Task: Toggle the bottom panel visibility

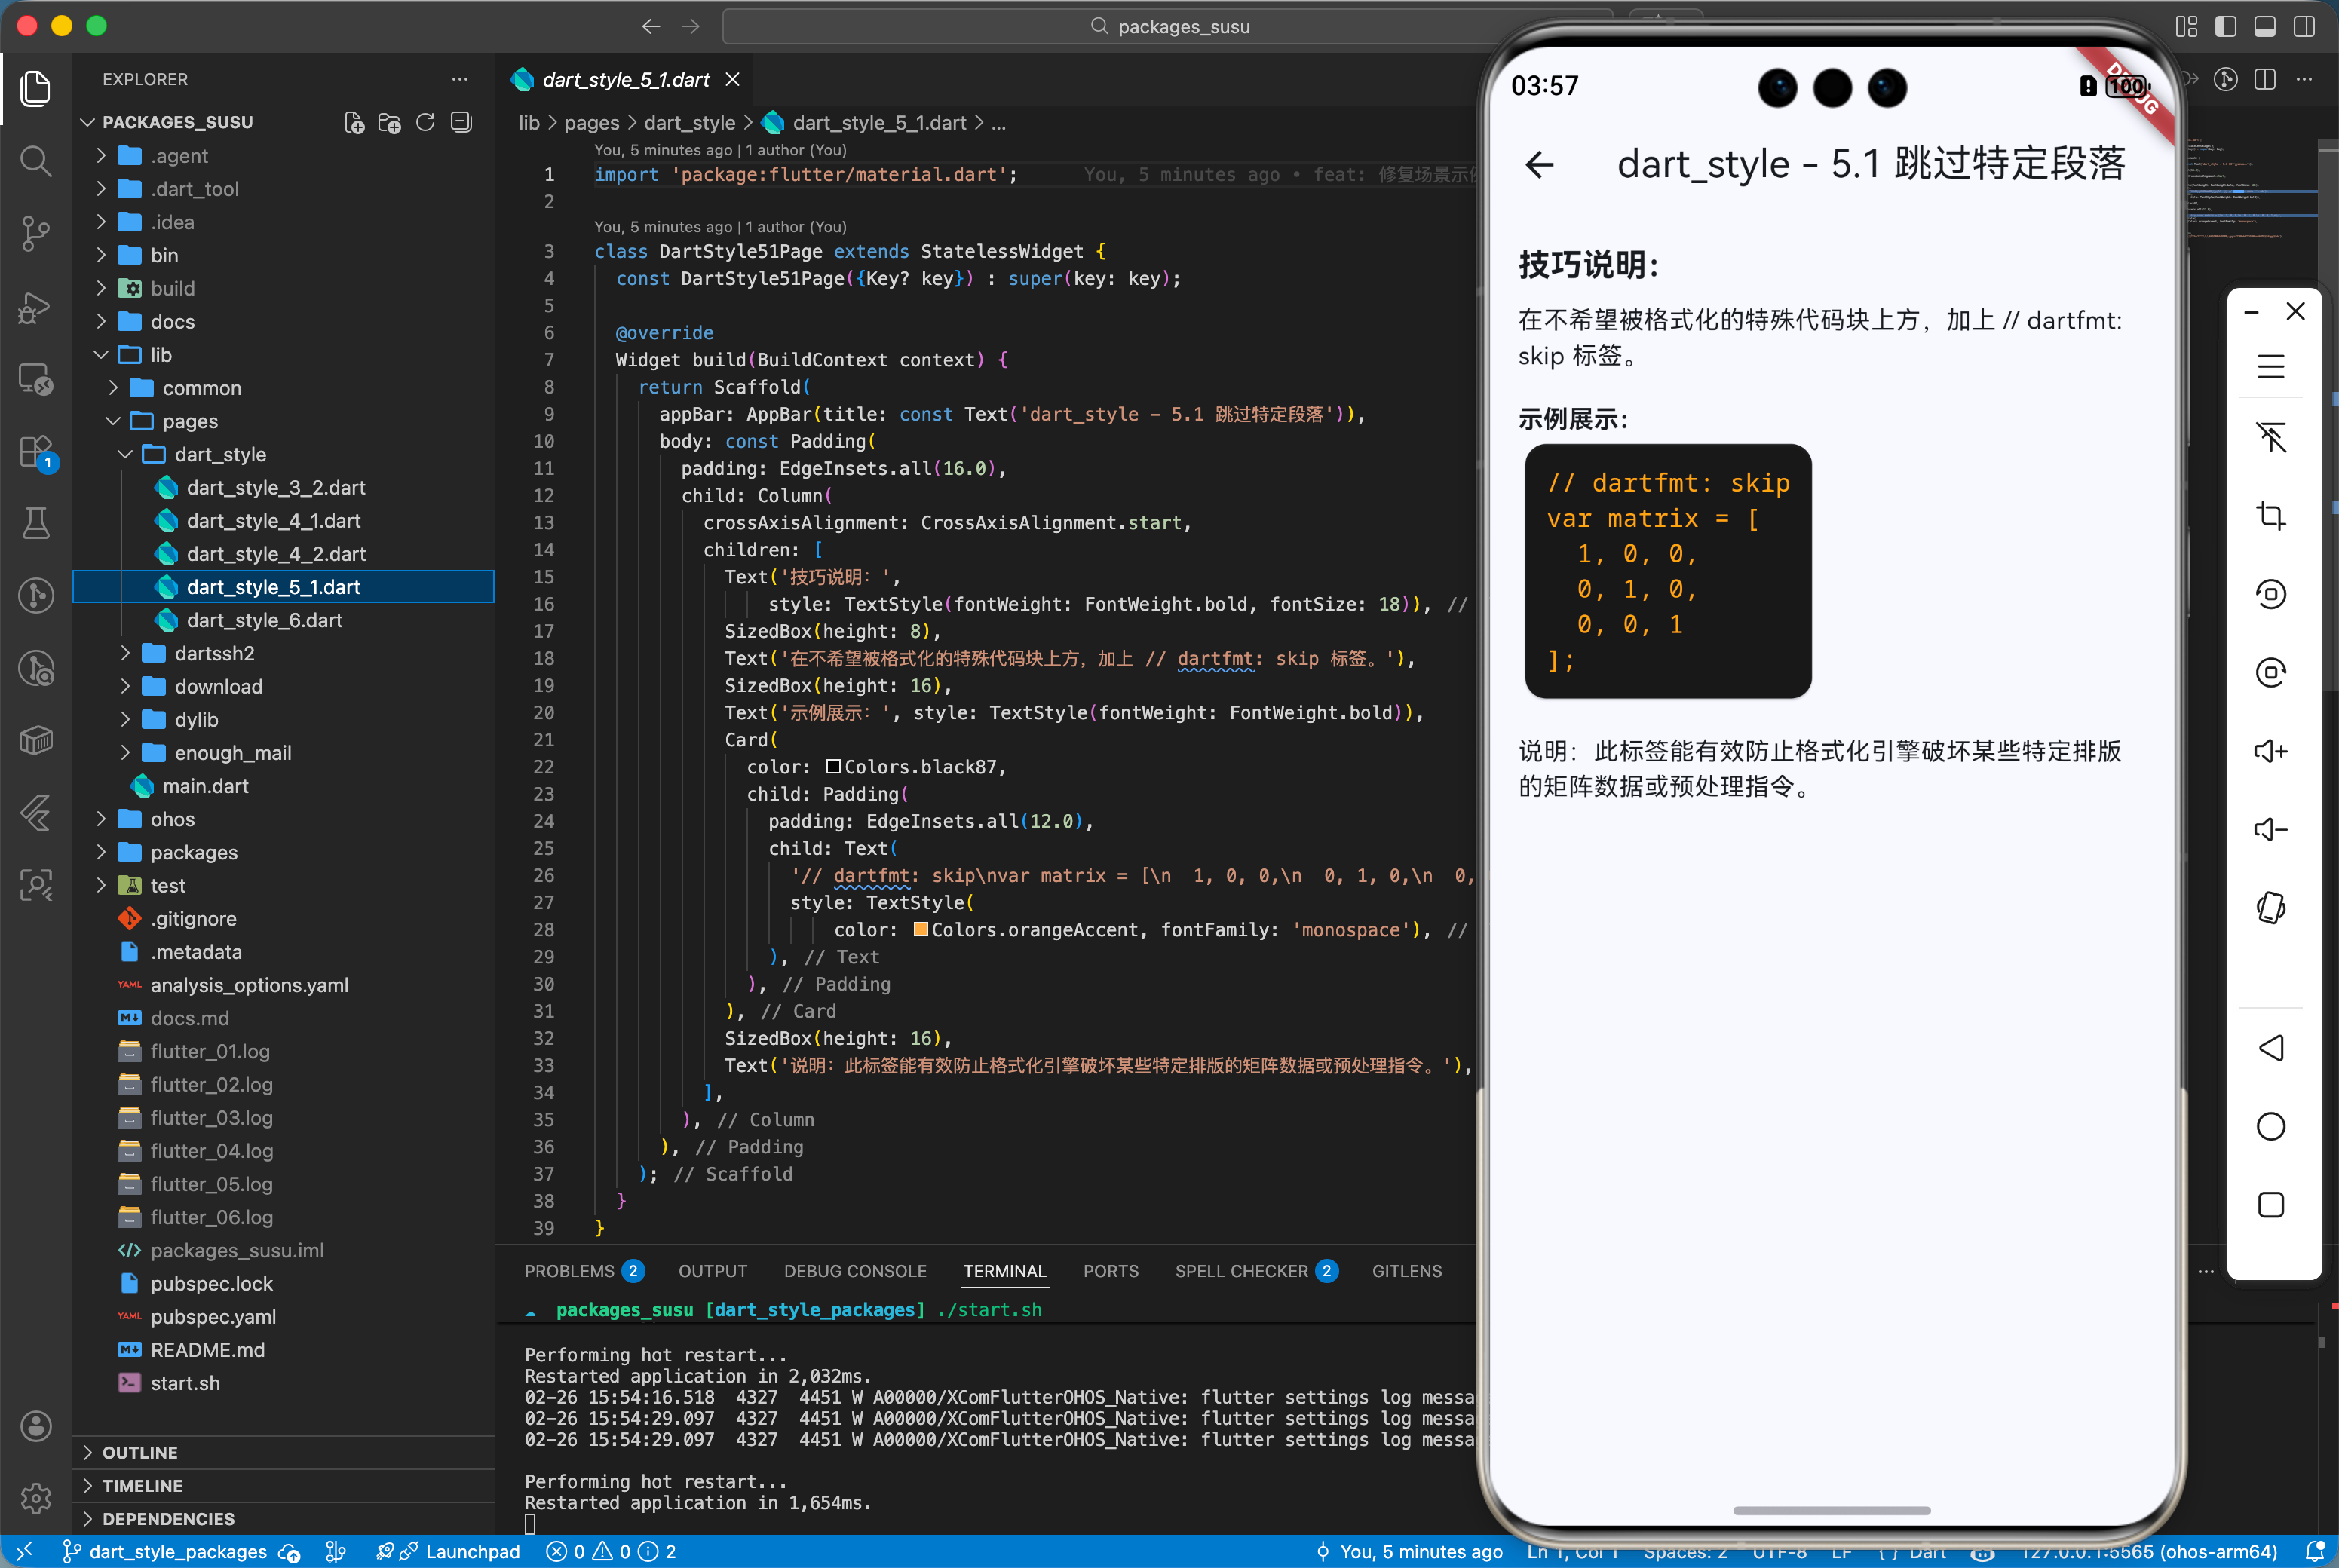Action: 2265,27
